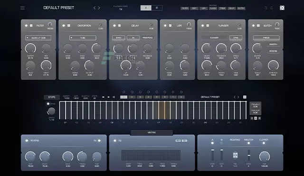Toggle the Clipper enable switch

(264, 143)
